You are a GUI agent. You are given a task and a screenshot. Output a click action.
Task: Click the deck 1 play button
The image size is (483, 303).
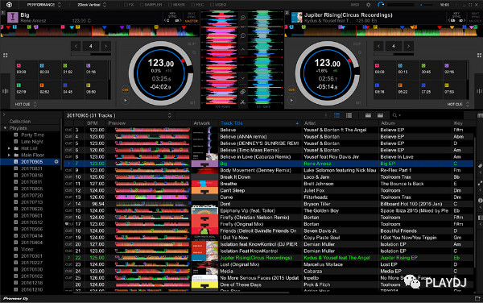click(x=126, y=100)
